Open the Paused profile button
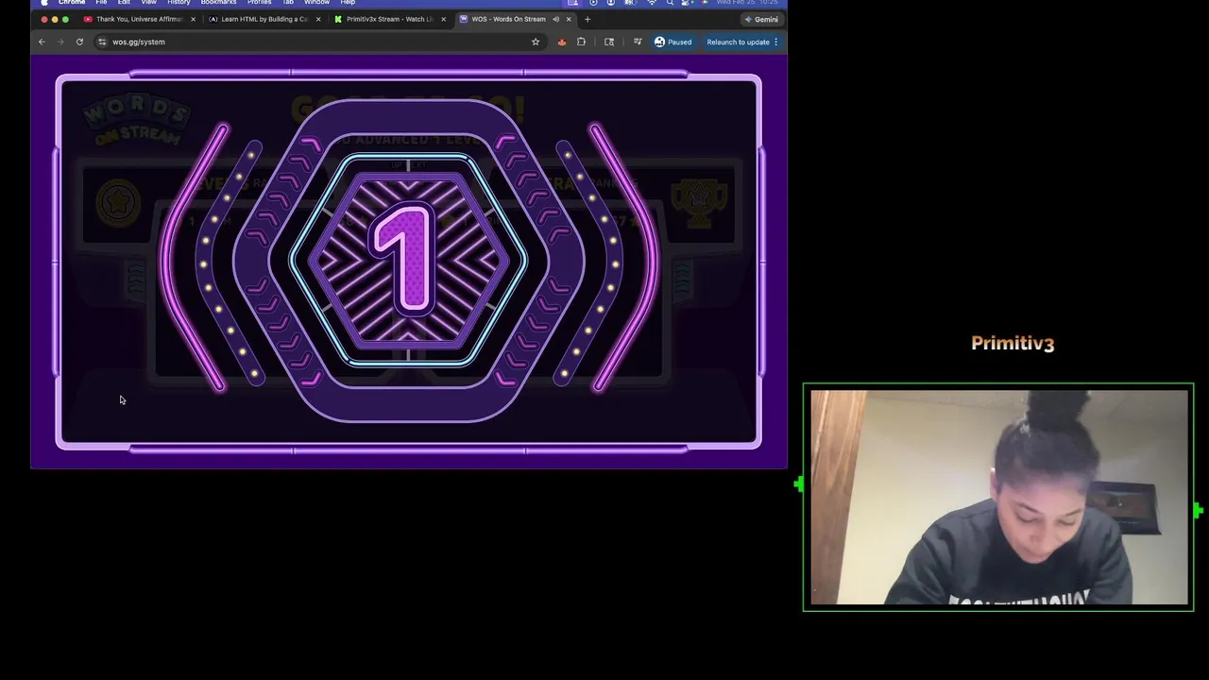This screenshot has height=680, width=1209. [x=673, y=42]
